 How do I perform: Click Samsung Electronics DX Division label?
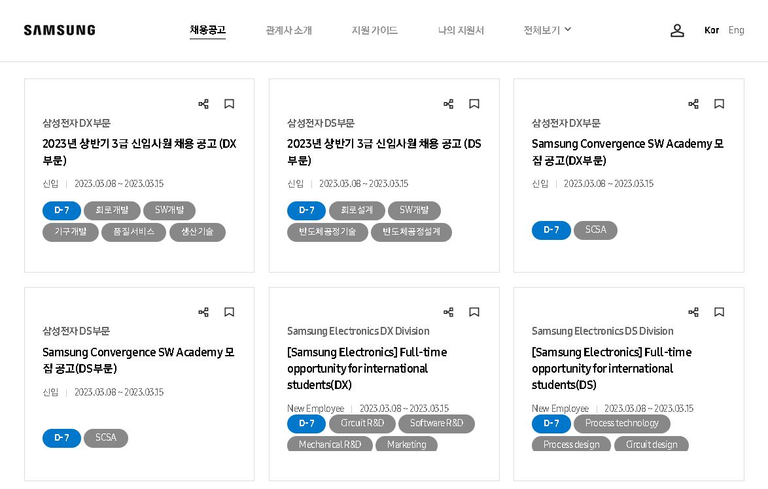tap(358, 331)
